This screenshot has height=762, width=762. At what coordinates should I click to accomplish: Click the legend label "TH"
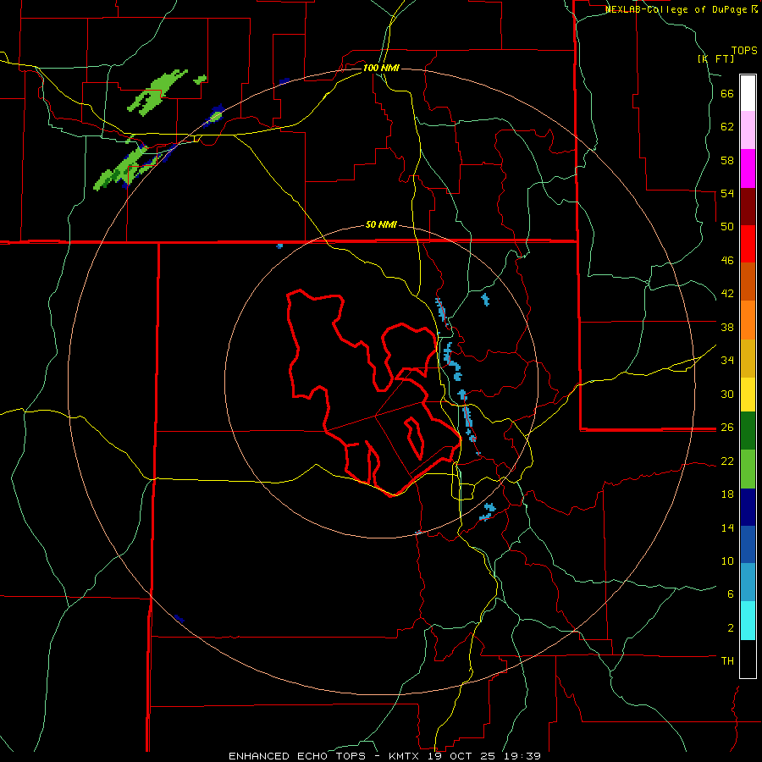pyautogui.click(x=727, y=661)
